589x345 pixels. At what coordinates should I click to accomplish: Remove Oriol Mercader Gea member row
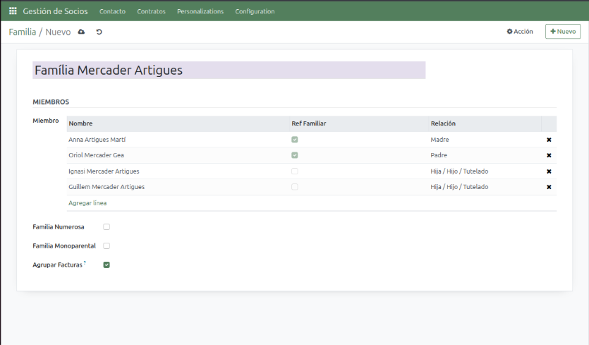tap(549, 155)
